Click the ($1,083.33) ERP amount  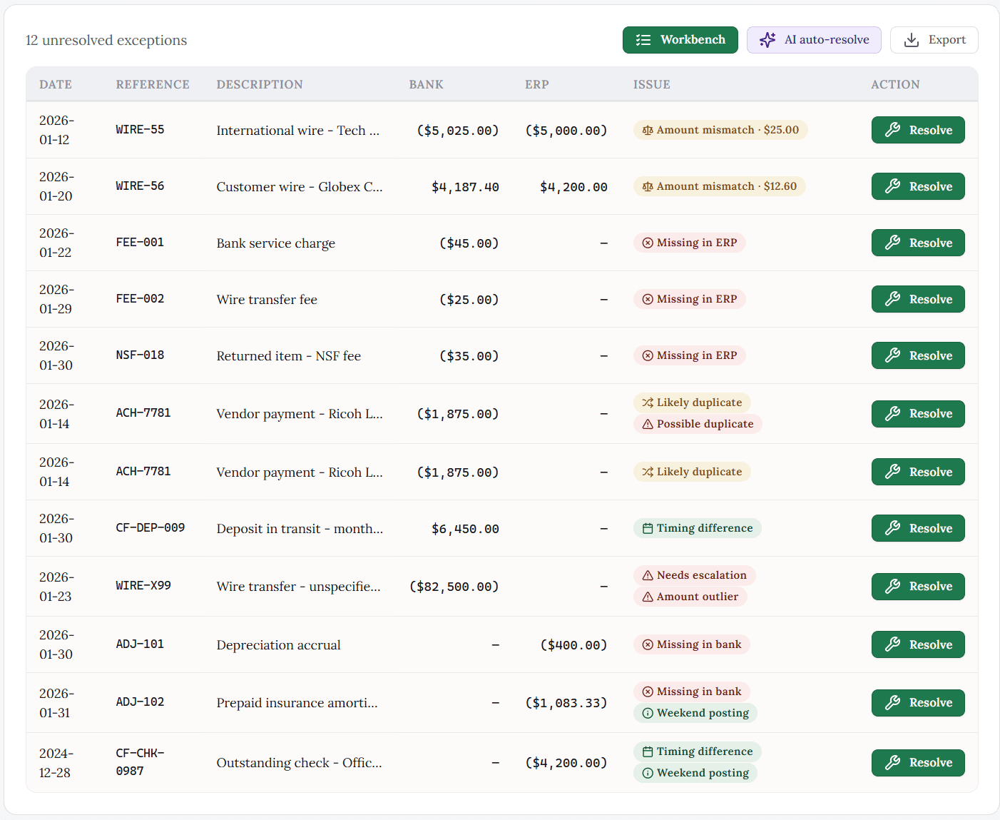566,703
